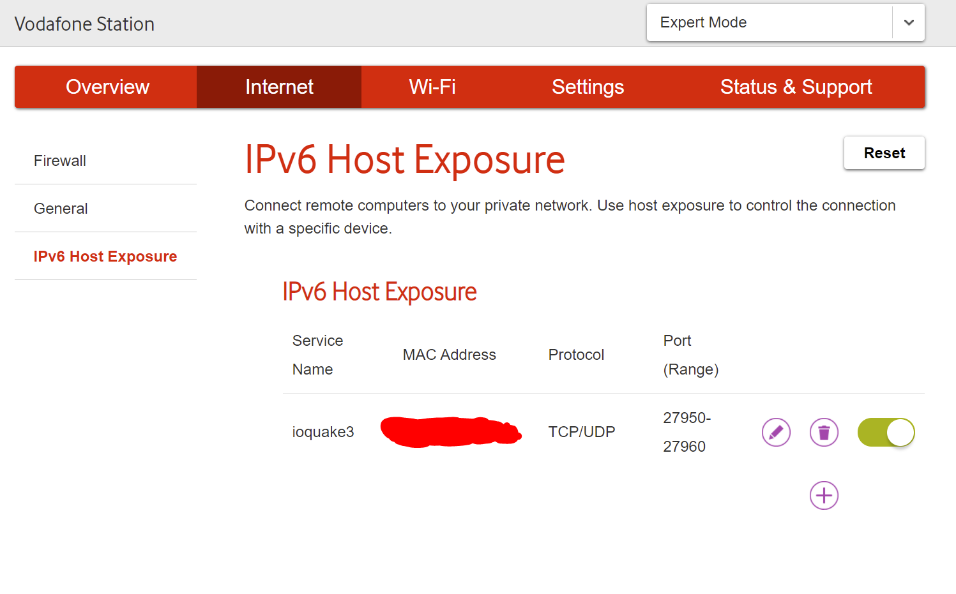This screenshot has height=594, width=956.
Task: Open the Status & Support tab
Action: pos(796,87)
